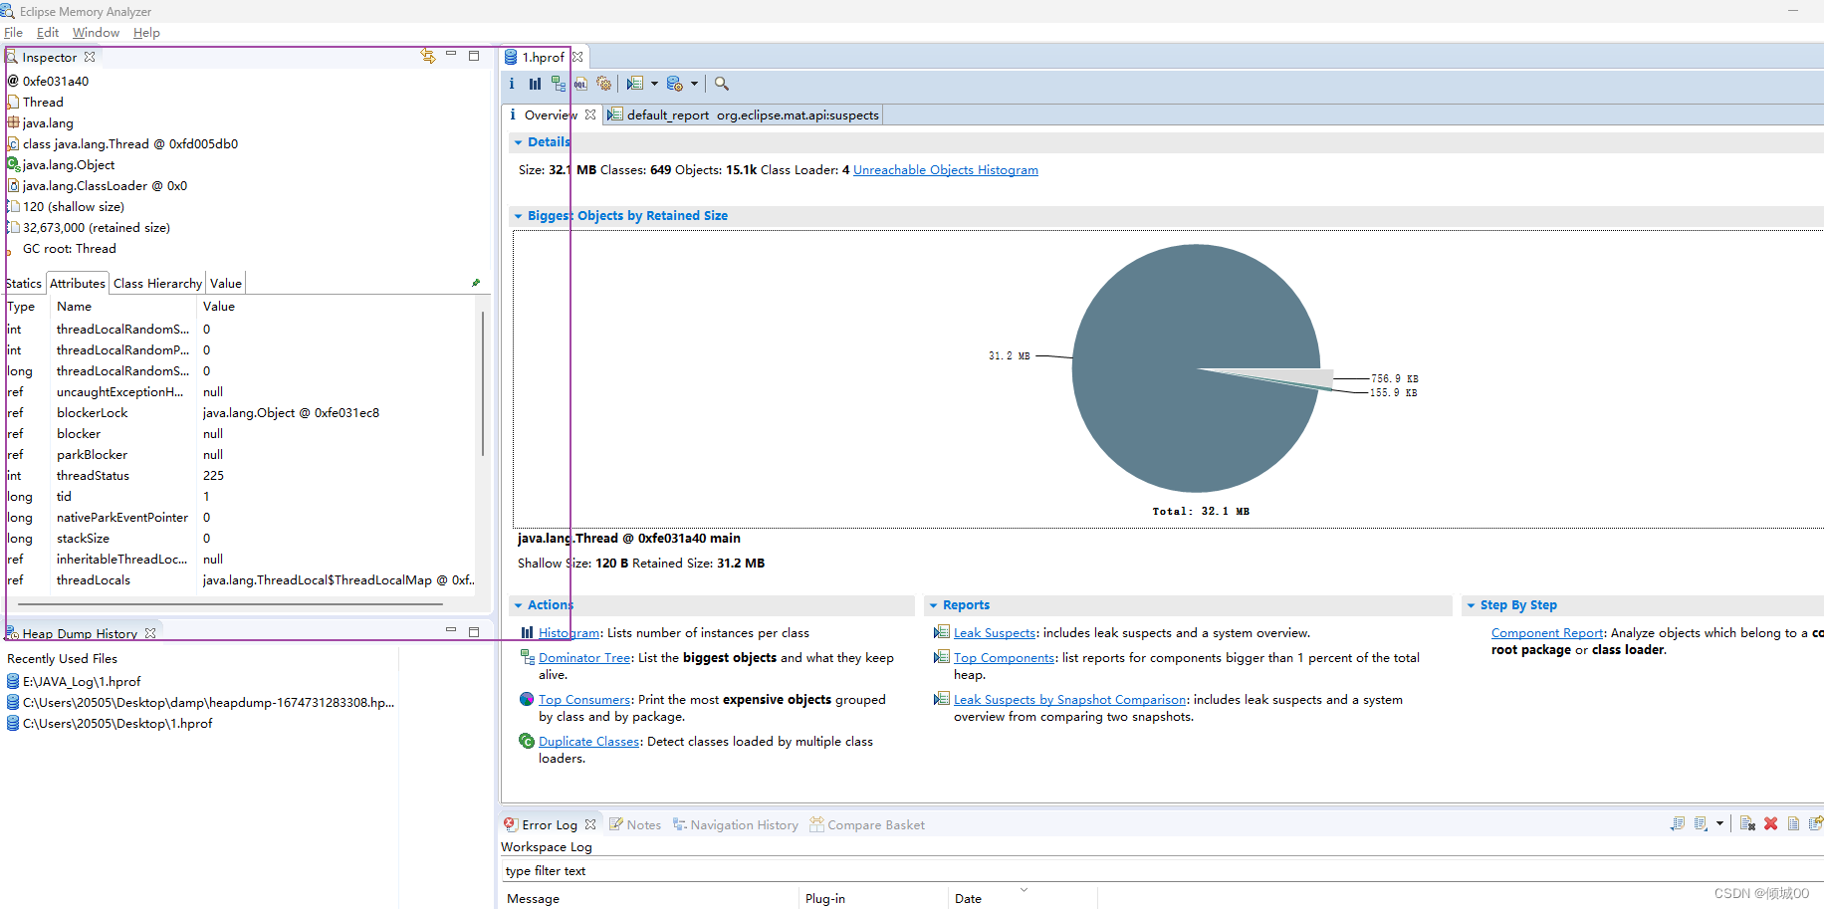The image size is (1824, 909).
Task: Open the Duplicate Classes link
Action: 588,742
